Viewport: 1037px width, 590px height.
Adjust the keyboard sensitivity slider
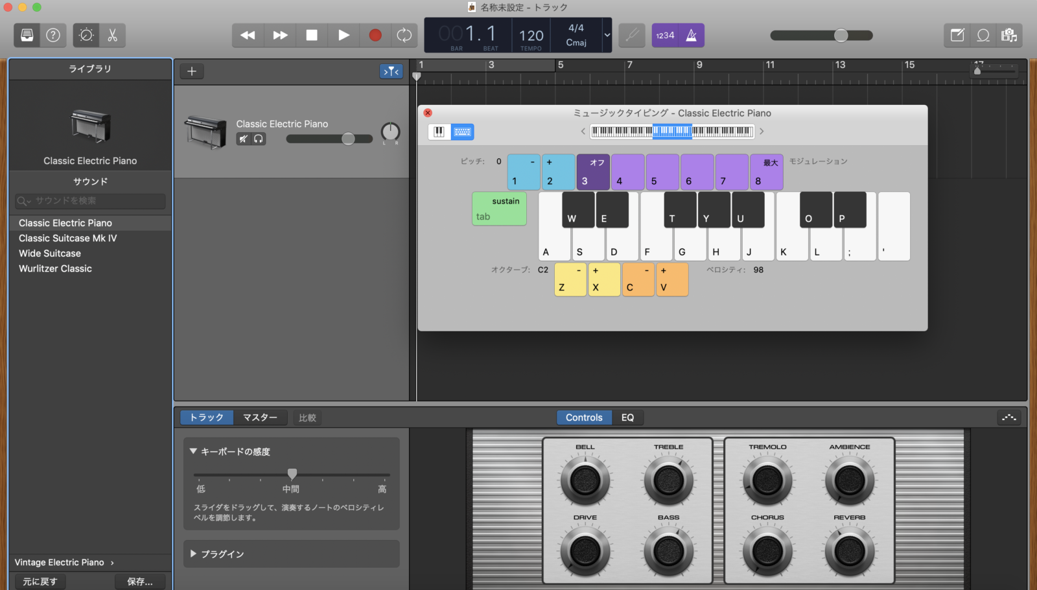tap(292, 475)
